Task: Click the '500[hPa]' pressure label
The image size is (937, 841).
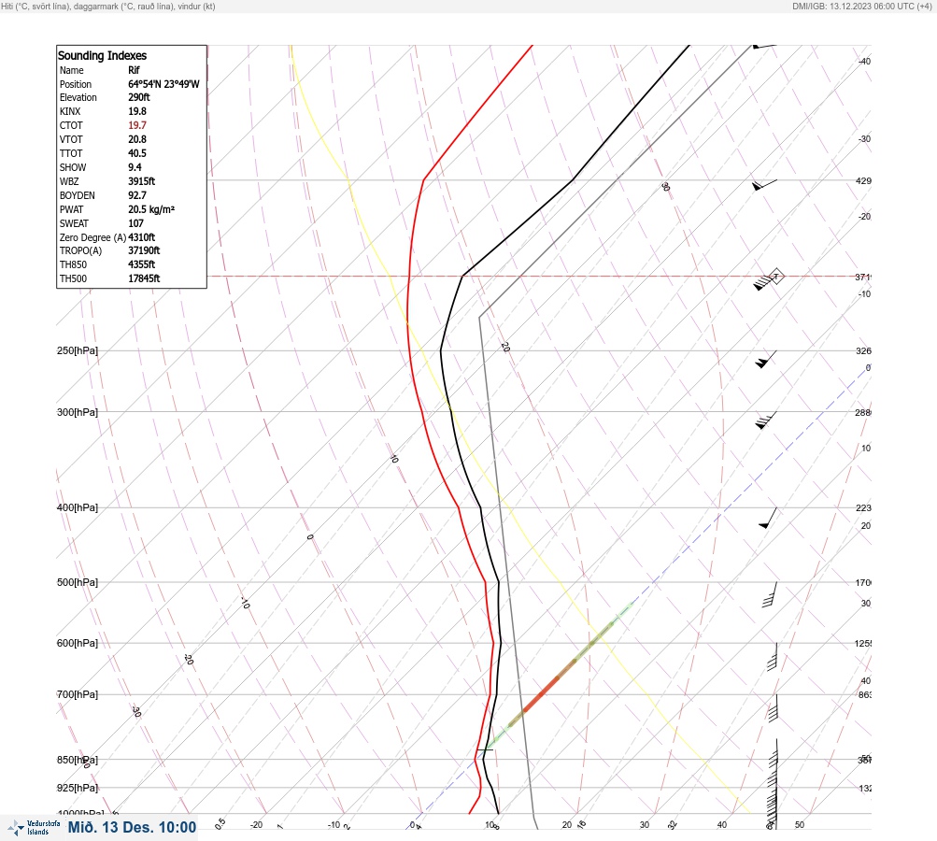Action: click(78, 582)
